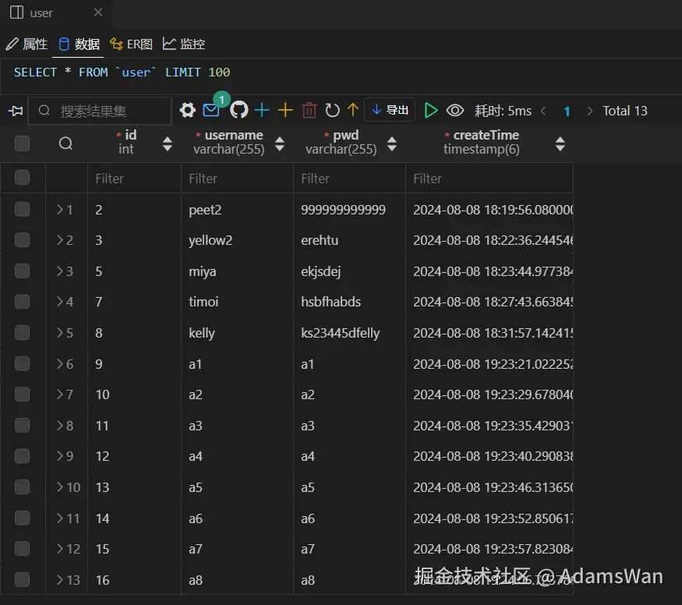Image resolution: width=682 pixels, height=605 pixels.
Task: Sort by username column arrows
Action: [x=280, y=143]
